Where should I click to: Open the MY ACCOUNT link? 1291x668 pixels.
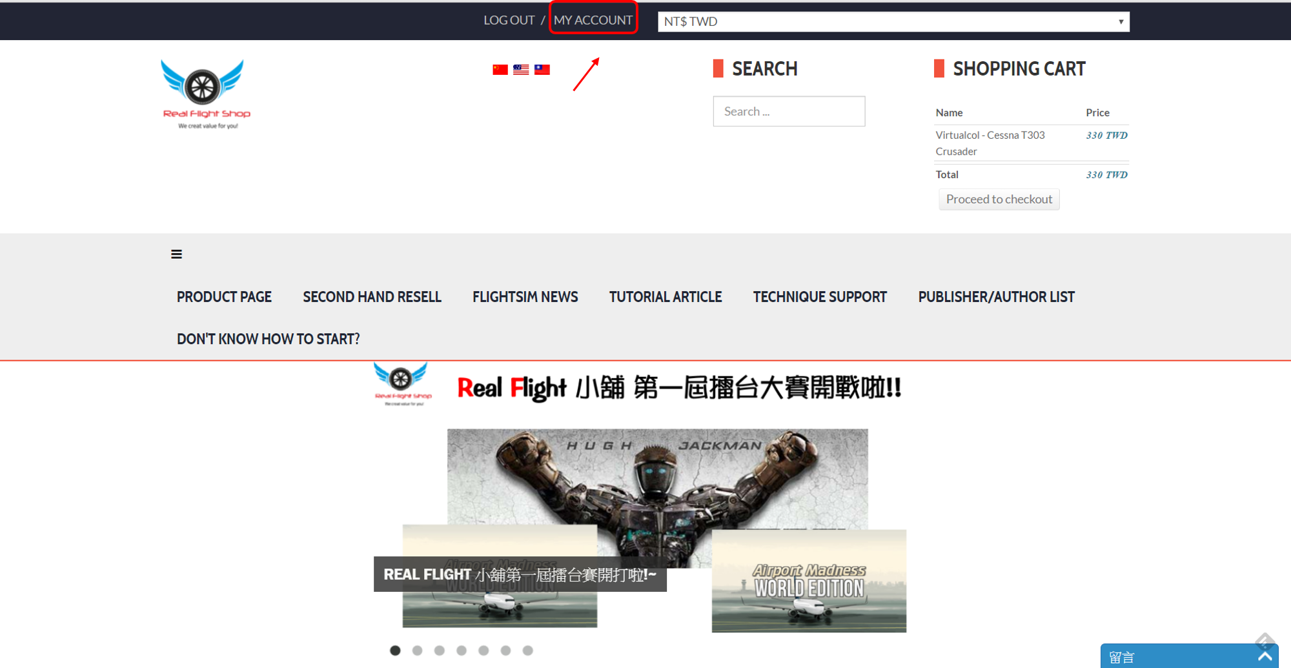[x=593, y=20]
